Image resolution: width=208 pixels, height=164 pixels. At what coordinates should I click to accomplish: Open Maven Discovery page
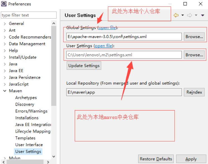(x=25, y=104)
